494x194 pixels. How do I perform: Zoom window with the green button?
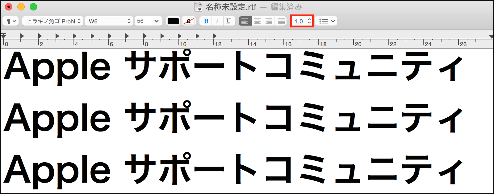pyautogui.click(x=33, y=6)
